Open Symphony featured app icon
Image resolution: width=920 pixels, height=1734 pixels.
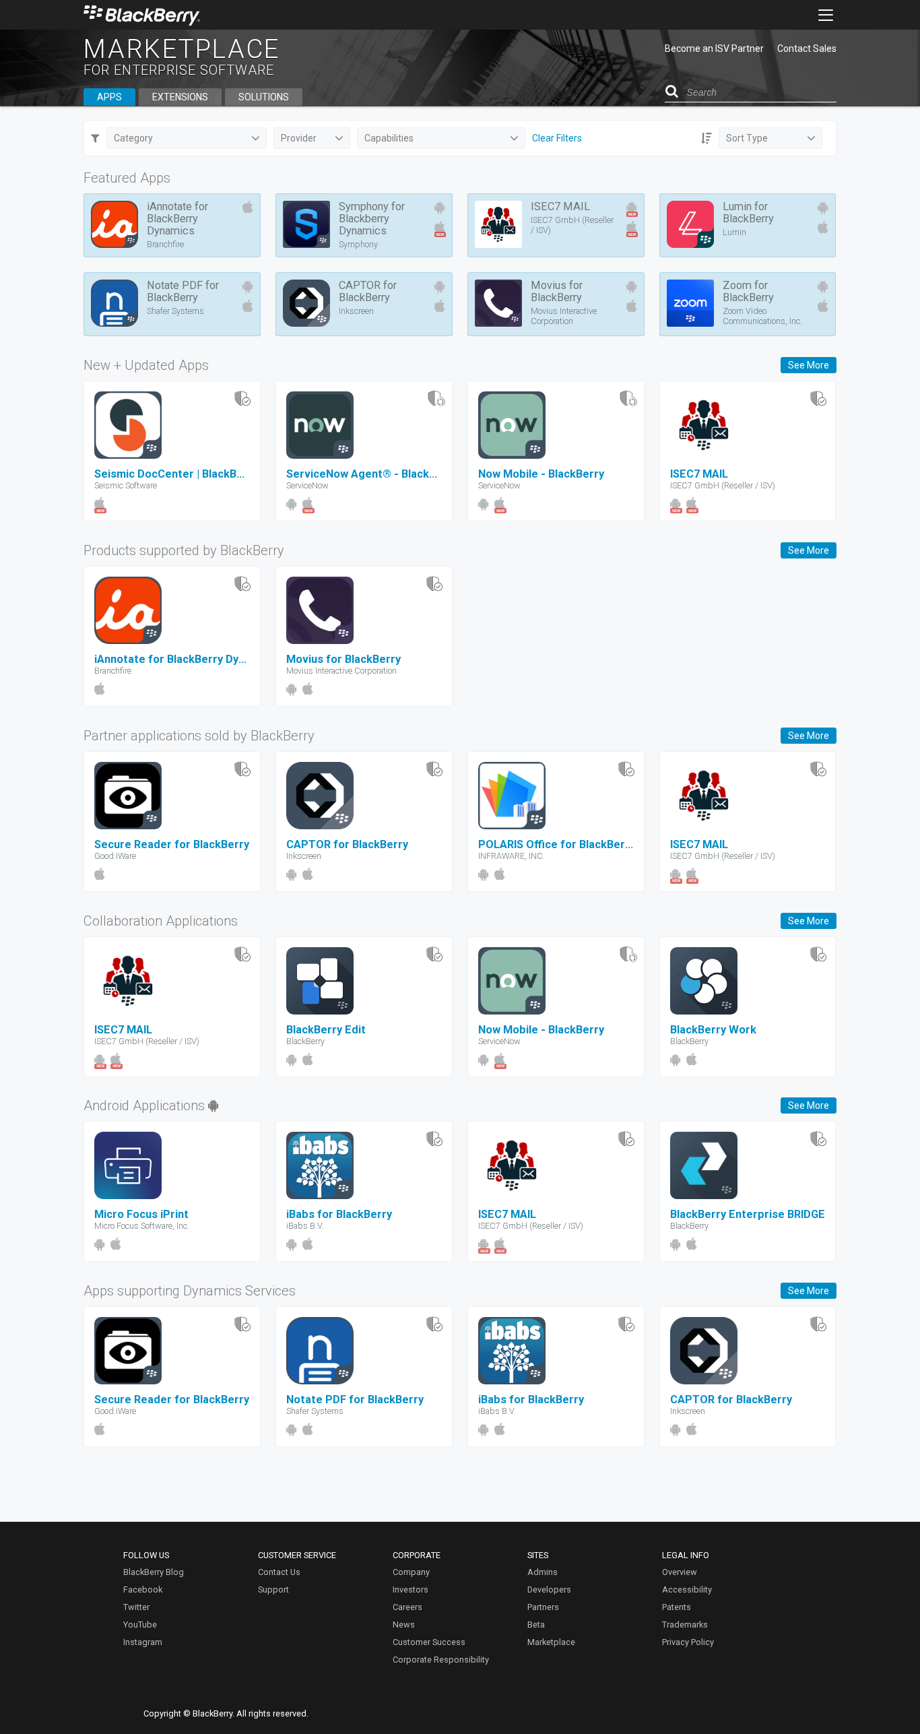[x=306, y=224]
